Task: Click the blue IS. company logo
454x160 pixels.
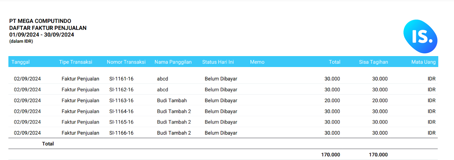Action: 421,36
